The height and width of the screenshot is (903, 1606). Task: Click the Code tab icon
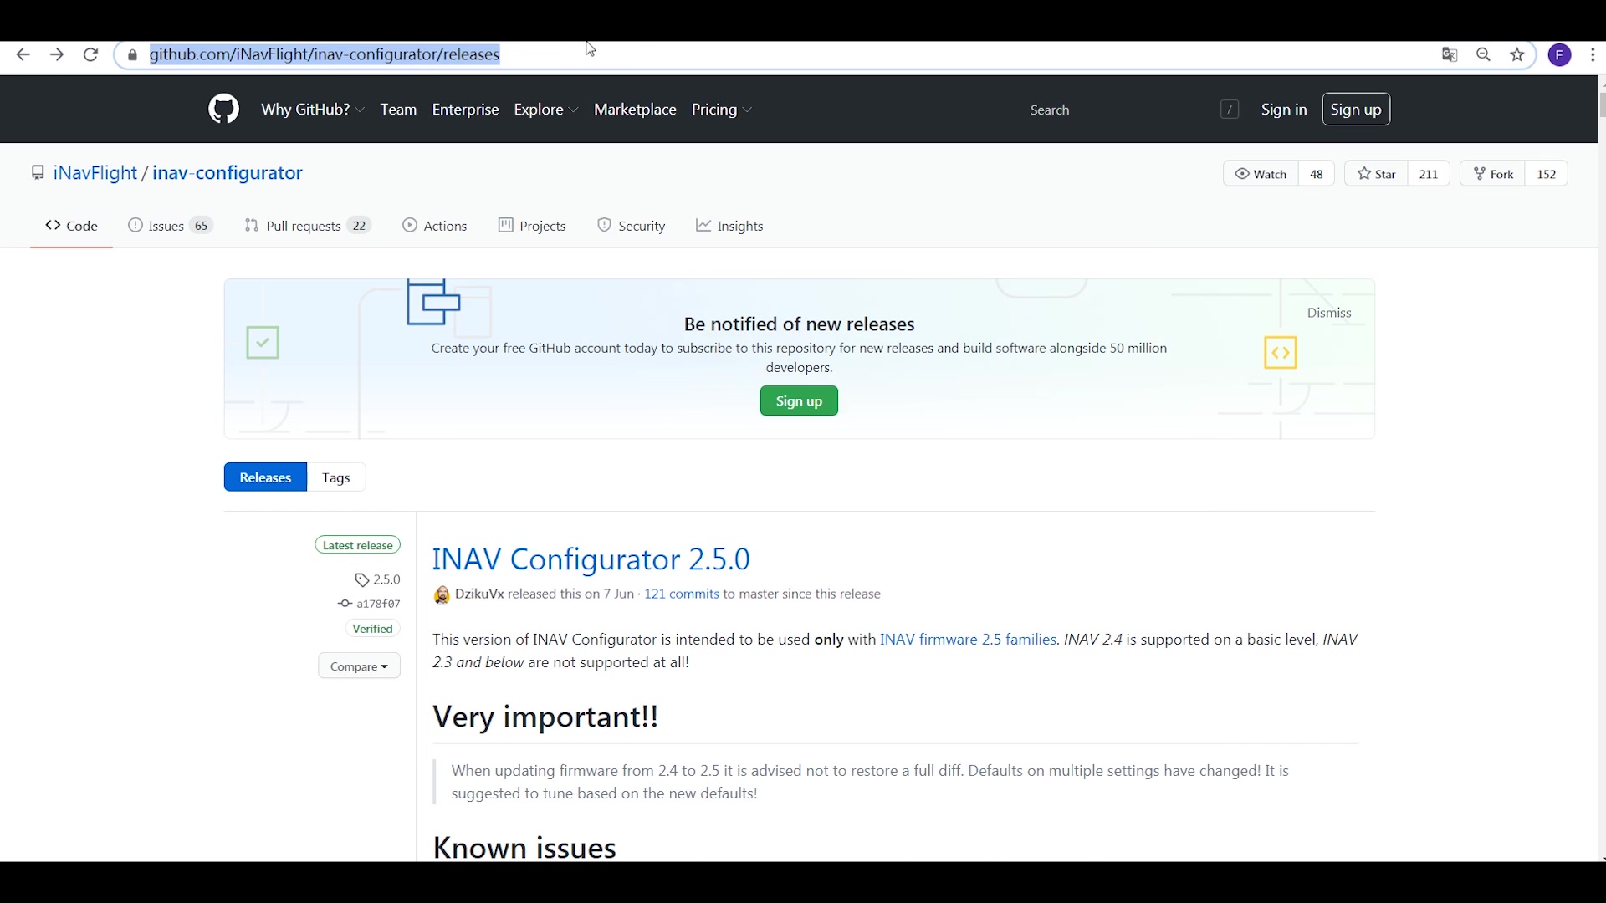pyautogui.click(x=52, y=225)
